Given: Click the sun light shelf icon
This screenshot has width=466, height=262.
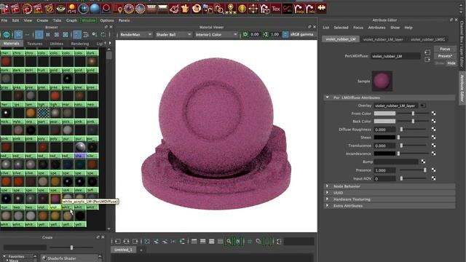Looking at the screenshot, I should coord(72,9).
